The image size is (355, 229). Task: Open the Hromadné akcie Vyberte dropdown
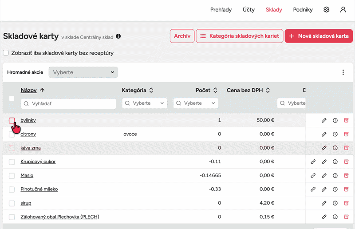point(83,72)
